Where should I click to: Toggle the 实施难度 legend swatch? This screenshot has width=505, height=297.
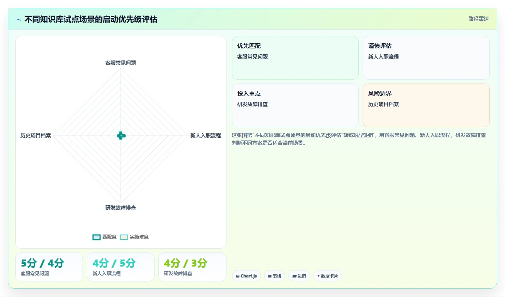[x=124, y=237]
